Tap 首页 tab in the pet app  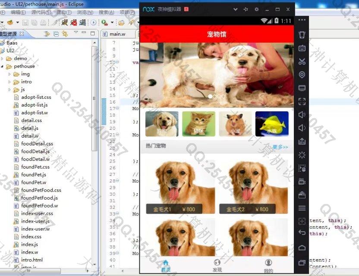point(166,266)
